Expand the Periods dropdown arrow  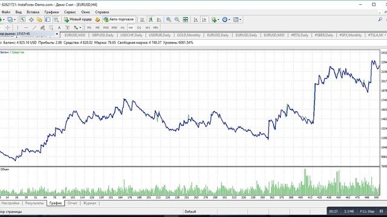[x=229, y=20]
